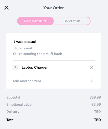108x129 pixels.
Task: Select the Laptop Charger item name
Action: click(x=35, y=67)
